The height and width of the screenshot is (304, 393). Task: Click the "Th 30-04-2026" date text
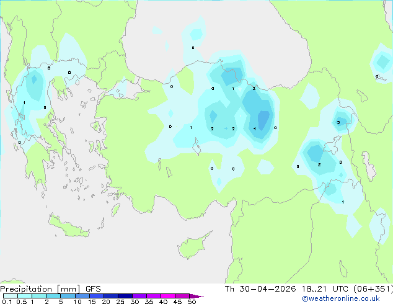260,289
